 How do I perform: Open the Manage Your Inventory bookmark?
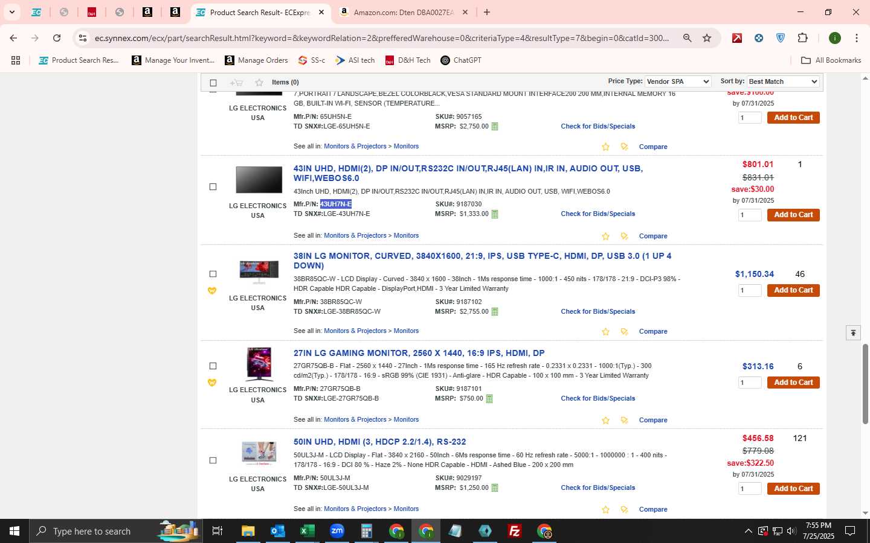coord(173,60)
